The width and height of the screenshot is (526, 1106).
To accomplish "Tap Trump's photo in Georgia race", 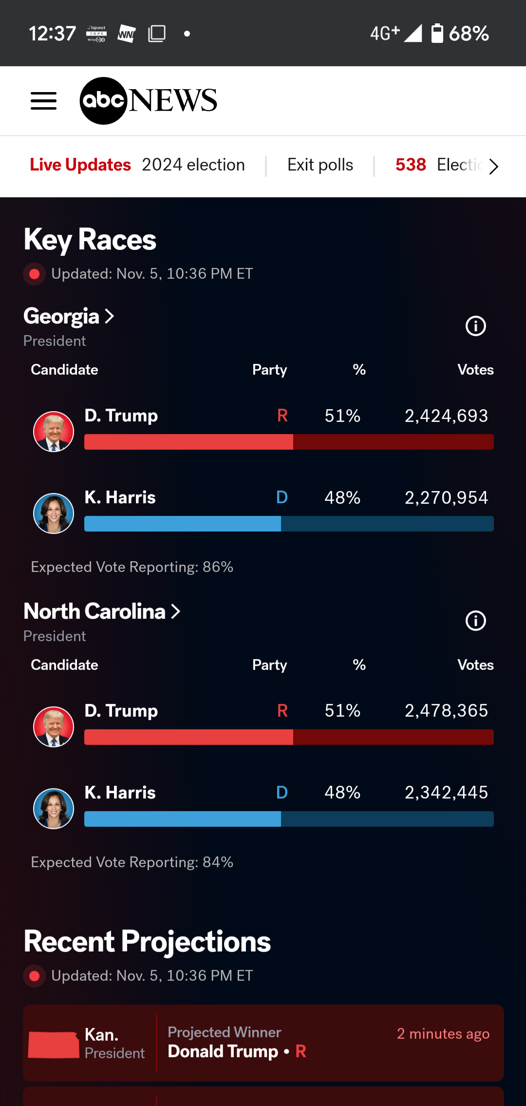I will [54, 432].
